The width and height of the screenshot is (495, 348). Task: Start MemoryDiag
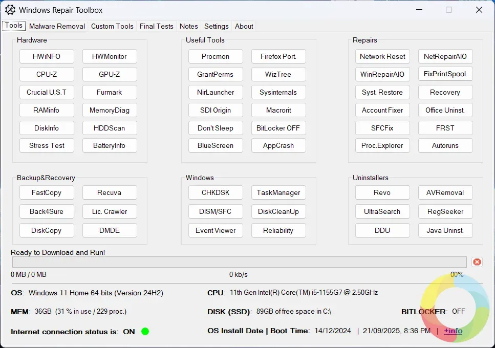click(x=110, y=110)
